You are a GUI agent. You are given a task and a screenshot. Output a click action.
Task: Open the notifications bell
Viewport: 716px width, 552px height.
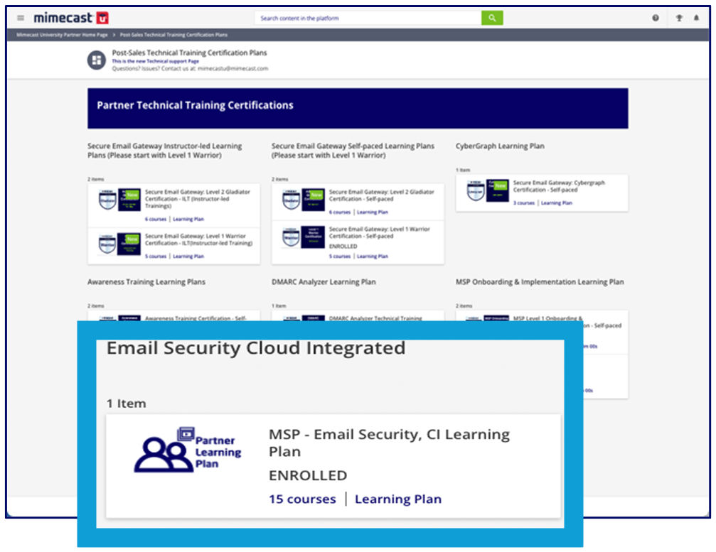pyautogui.click(x=696, y=18)
